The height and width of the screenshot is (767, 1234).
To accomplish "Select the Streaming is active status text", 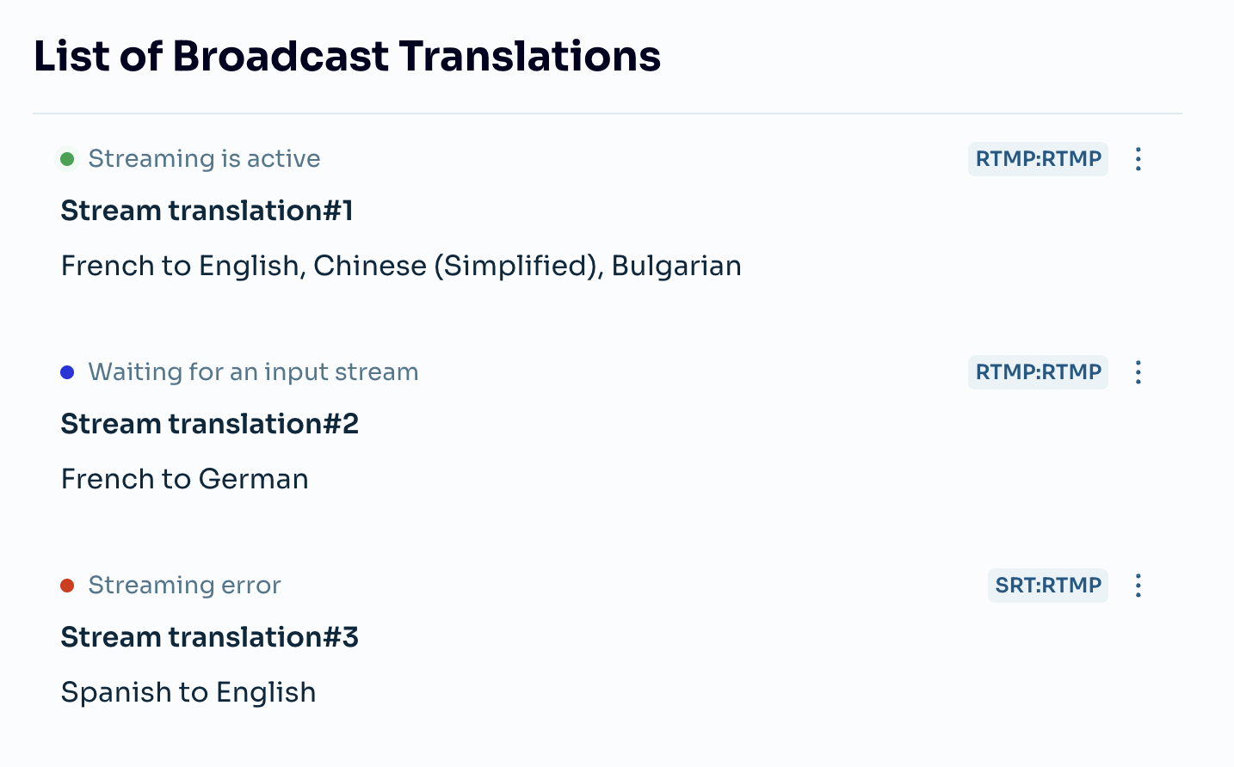I will point(204,159).
